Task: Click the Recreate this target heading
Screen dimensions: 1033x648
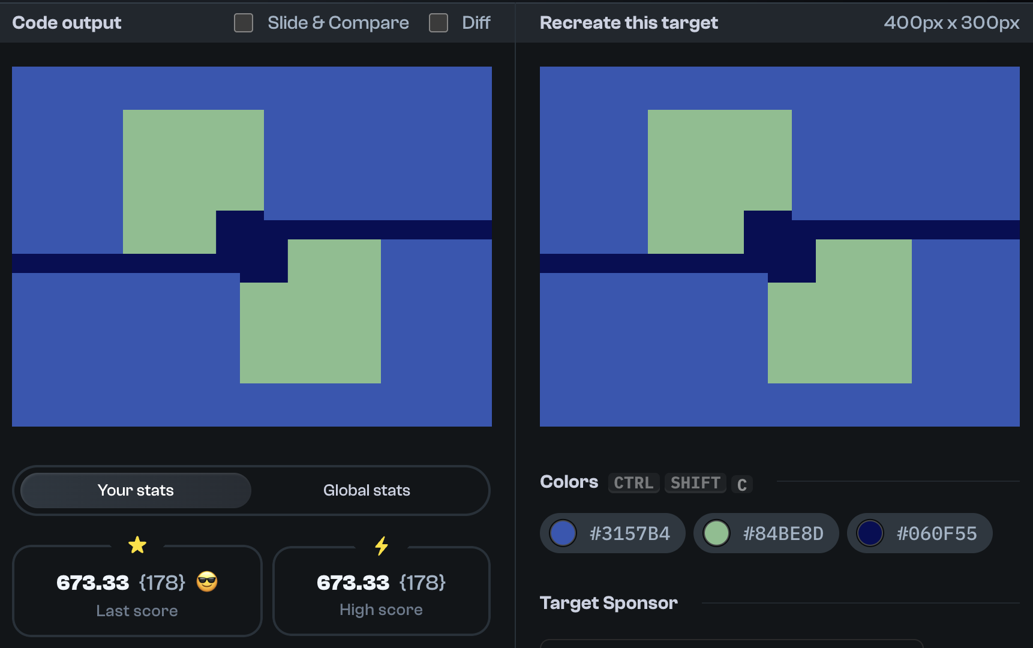Action: coord(629,23)
